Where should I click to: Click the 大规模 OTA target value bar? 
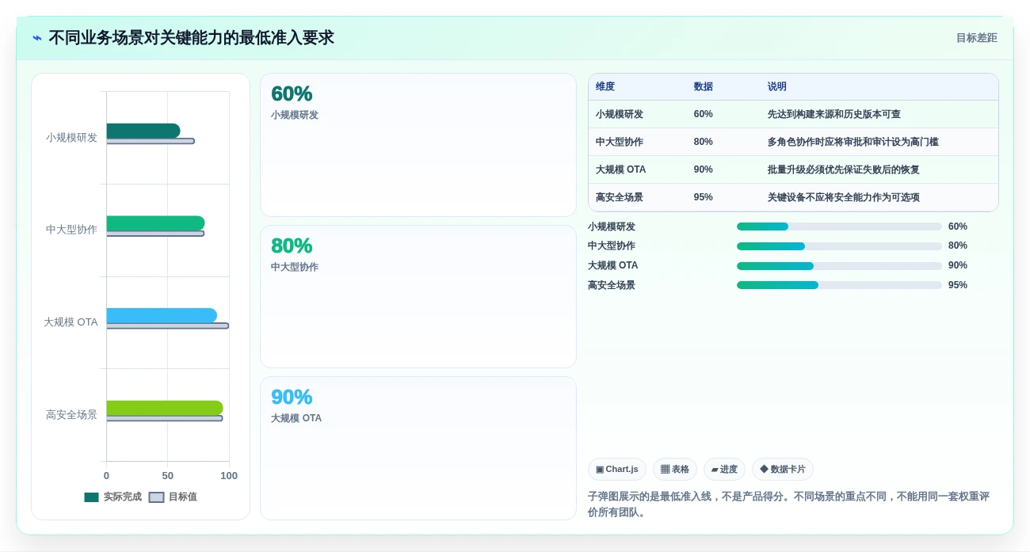pyautogui.click(x=168, y=325)
